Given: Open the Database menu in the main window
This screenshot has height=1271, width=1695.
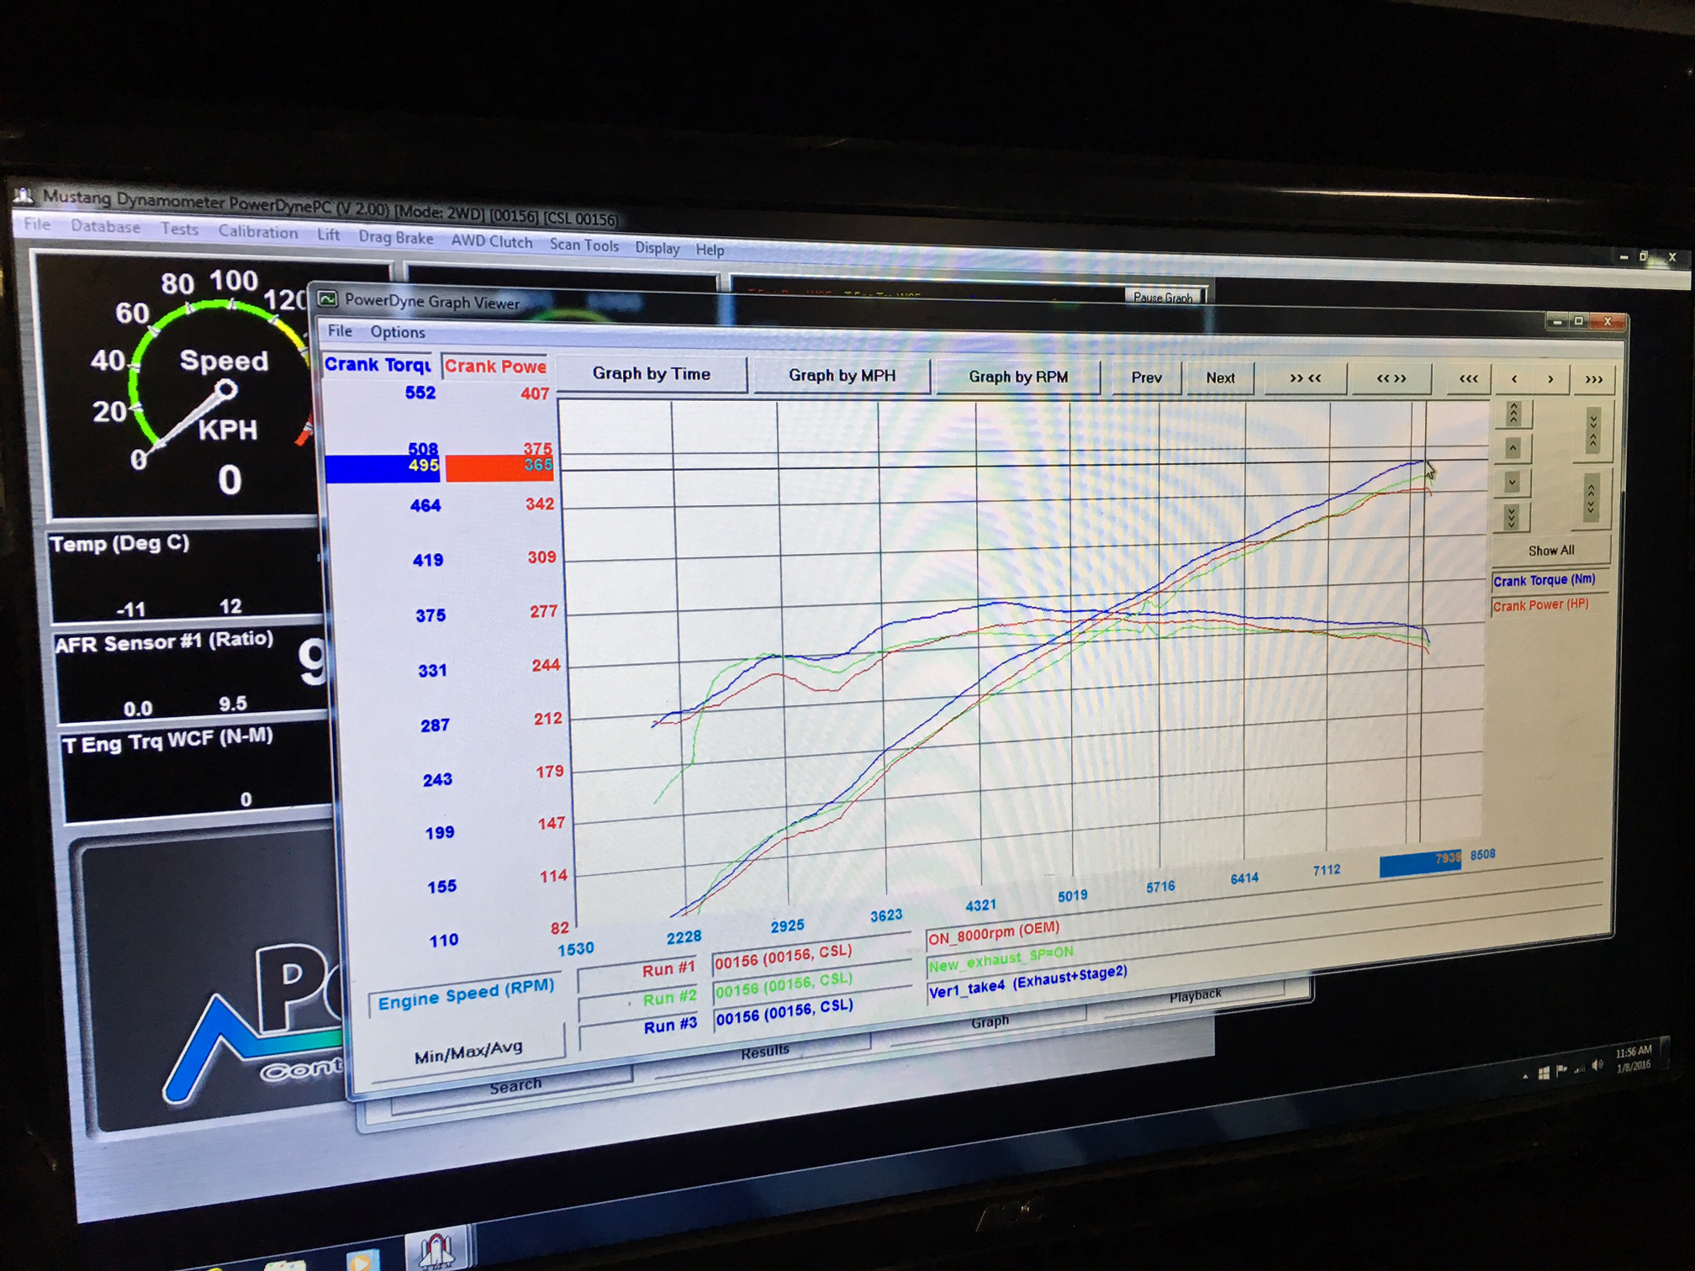Looking at the screenshot, I should [105, 226].
